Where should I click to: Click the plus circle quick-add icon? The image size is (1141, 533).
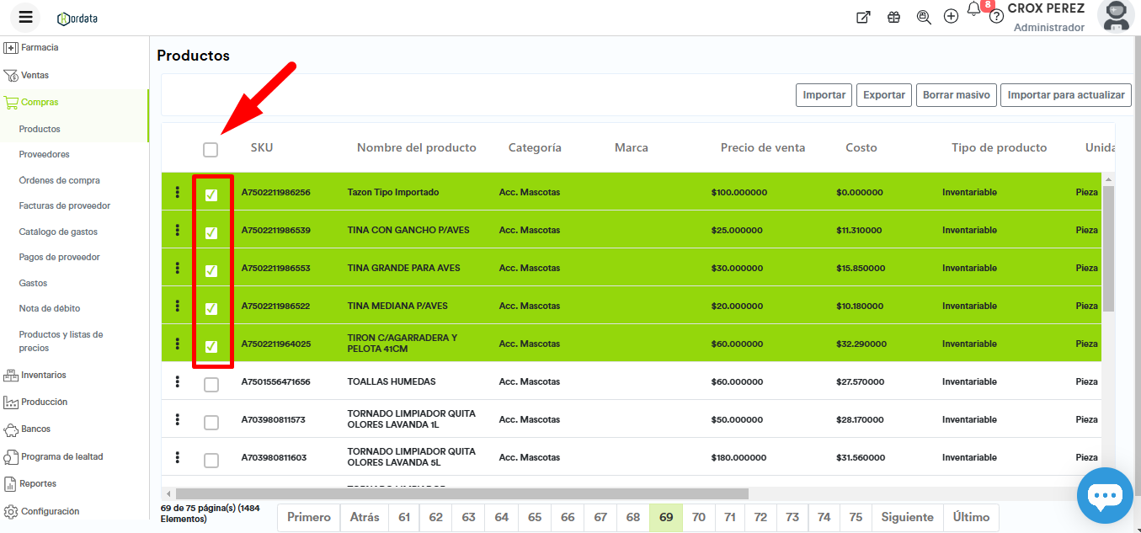[951, 17]
